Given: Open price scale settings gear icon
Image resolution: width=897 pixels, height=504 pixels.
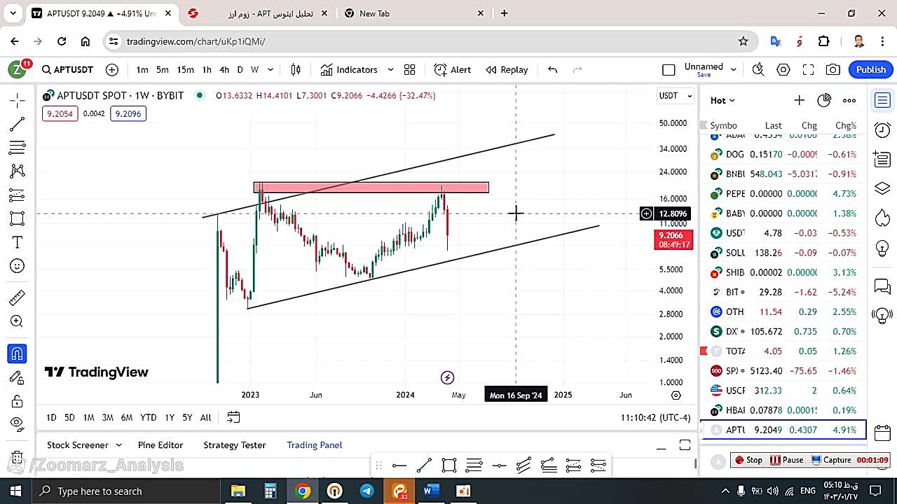Looking at the screenshot, I should [676, 395].
